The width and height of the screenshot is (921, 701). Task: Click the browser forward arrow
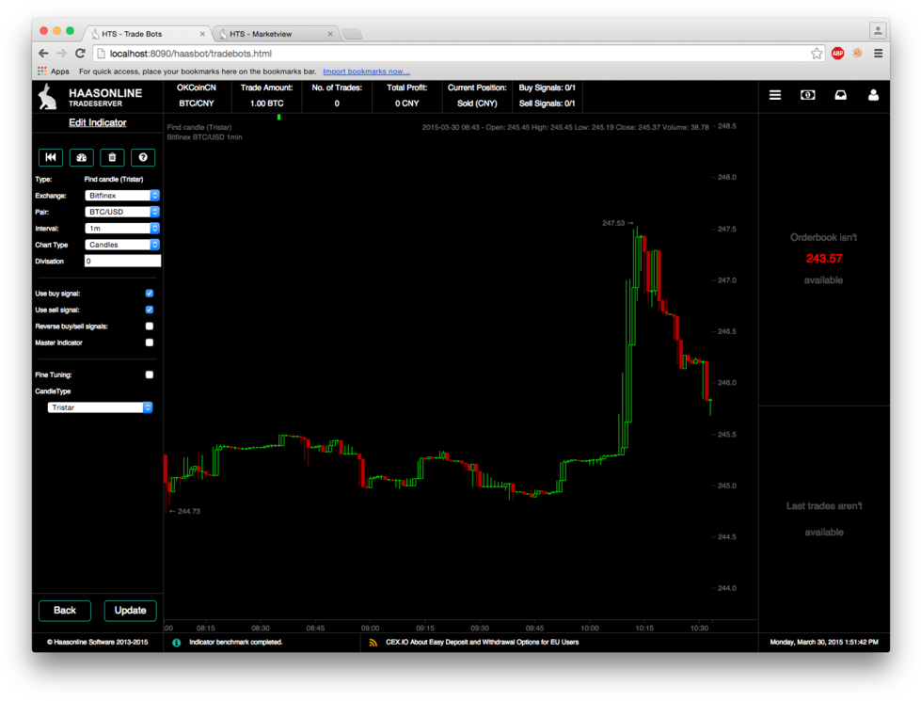pyautogui.click(x=62, y=54)
